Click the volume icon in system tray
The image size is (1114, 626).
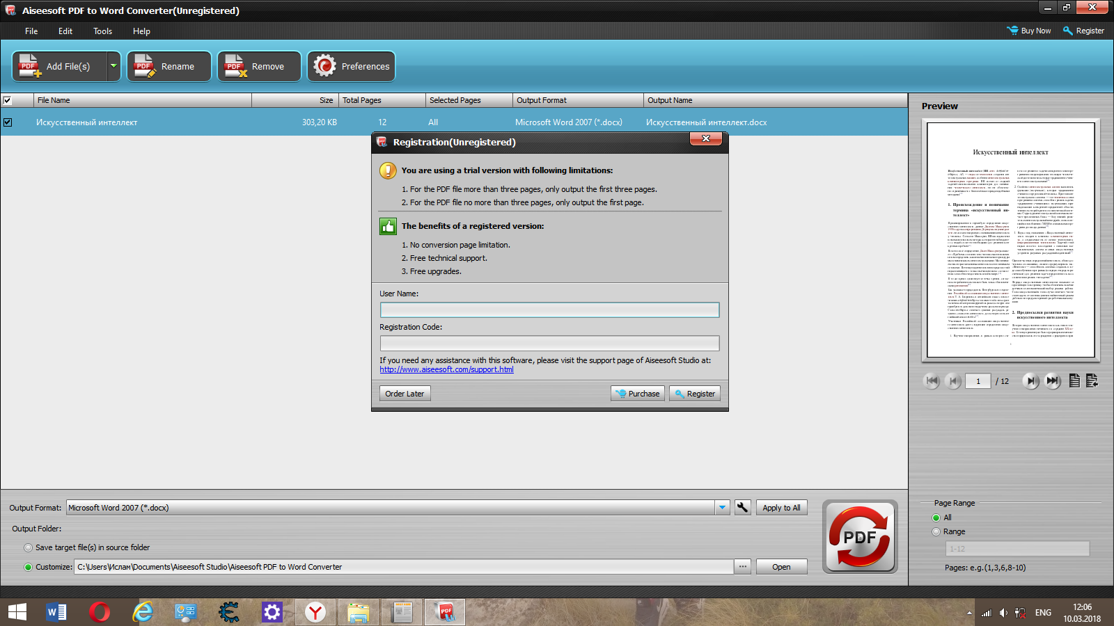point(1003,613)
